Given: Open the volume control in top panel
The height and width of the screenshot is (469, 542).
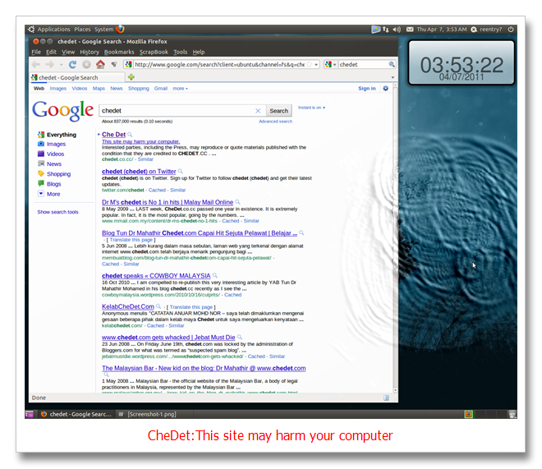Looking at the screenshot, I should (x=397, y=30).
